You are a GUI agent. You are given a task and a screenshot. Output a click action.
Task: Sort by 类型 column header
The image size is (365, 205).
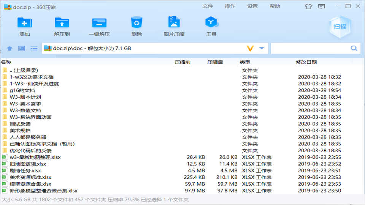(x=245, y=62)
